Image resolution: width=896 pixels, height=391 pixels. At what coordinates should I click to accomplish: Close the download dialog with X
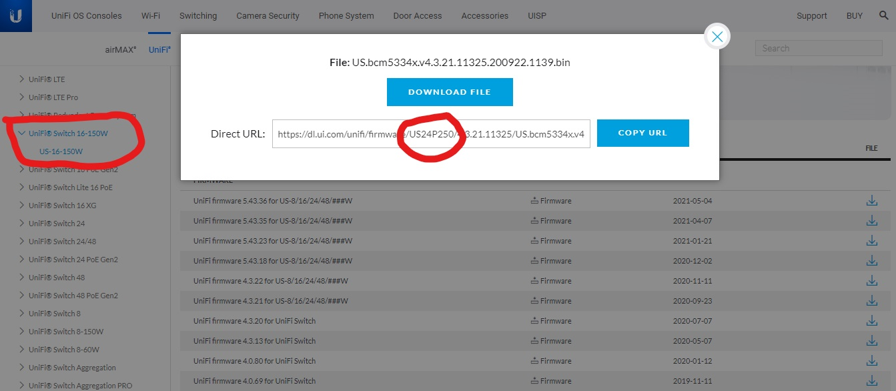[x=717, y=37]
